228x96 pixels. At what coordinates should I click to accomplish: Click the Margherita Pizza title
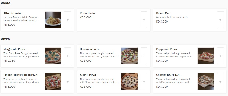14,49
